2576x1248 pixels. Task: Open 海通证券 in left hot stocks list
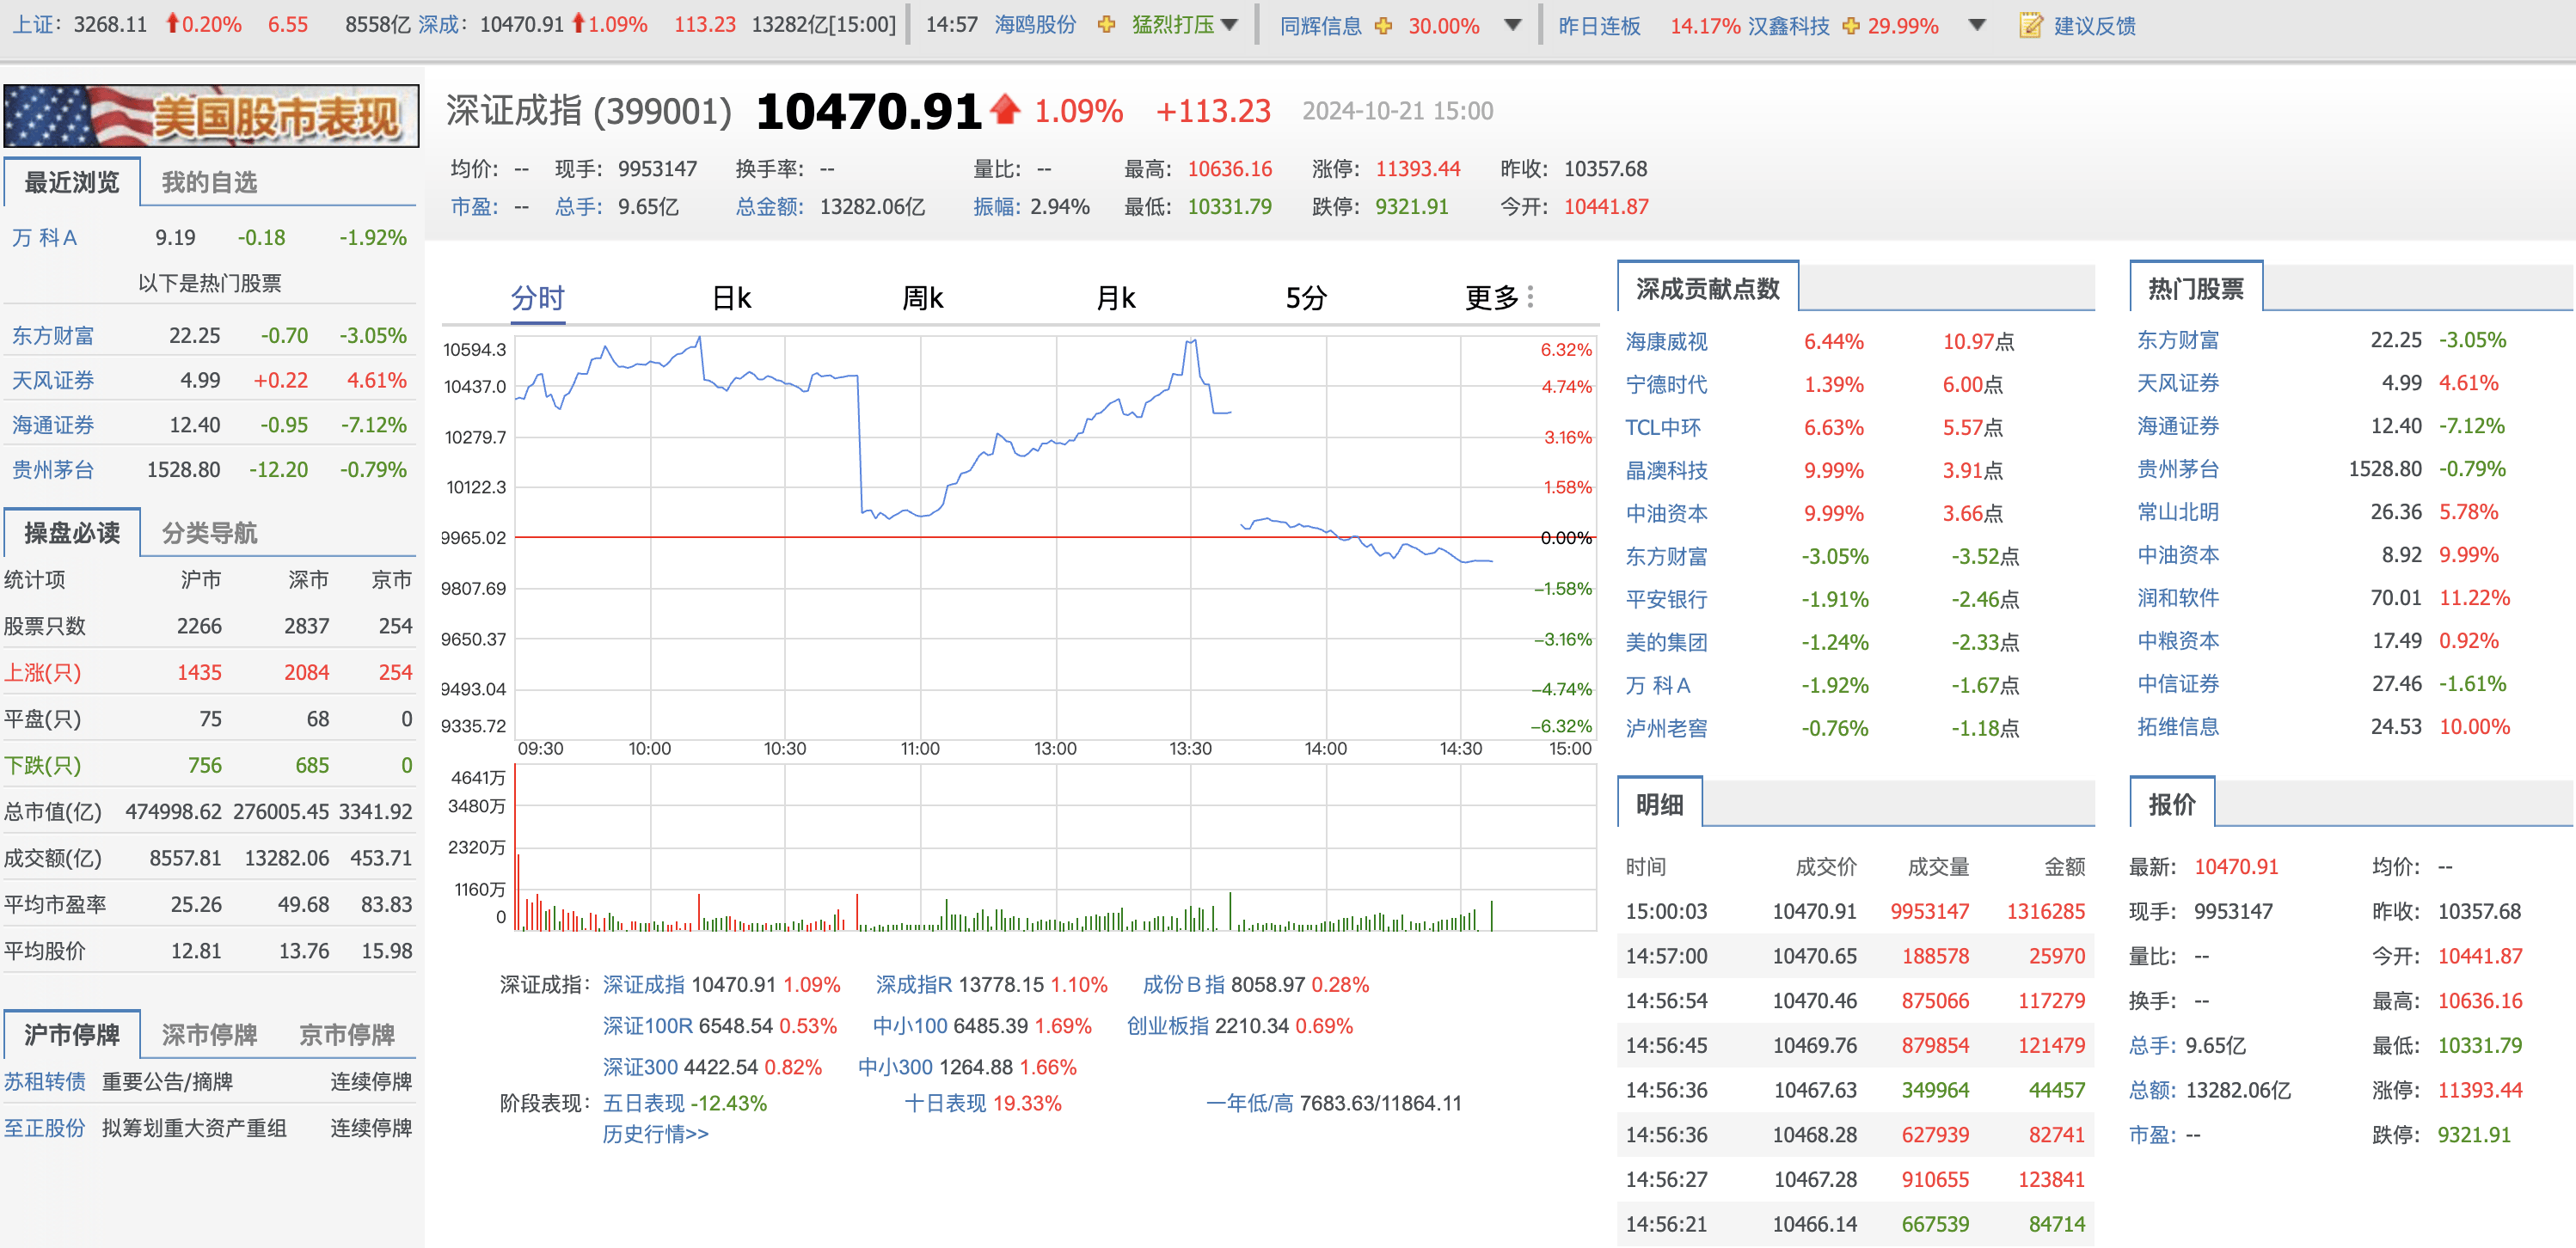[x=53, y=425]
